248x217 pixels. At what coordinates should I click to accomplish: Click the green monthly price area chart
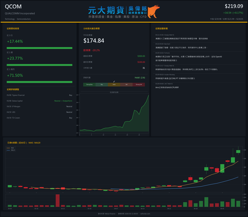coord(114,113)
